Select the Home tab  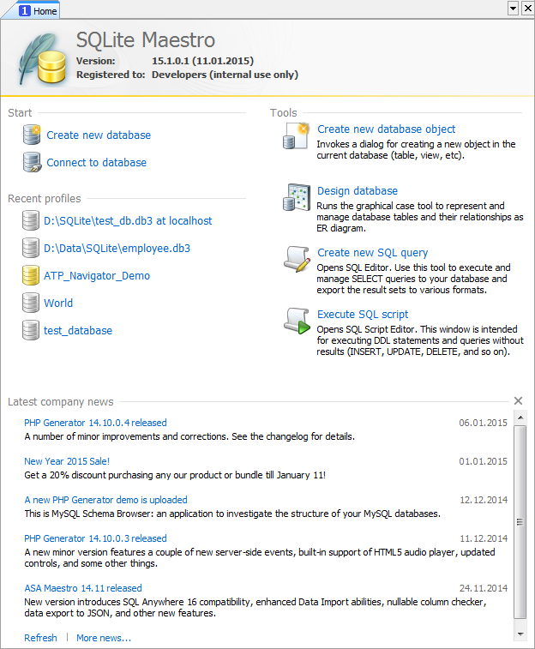[x=37, y=11]
